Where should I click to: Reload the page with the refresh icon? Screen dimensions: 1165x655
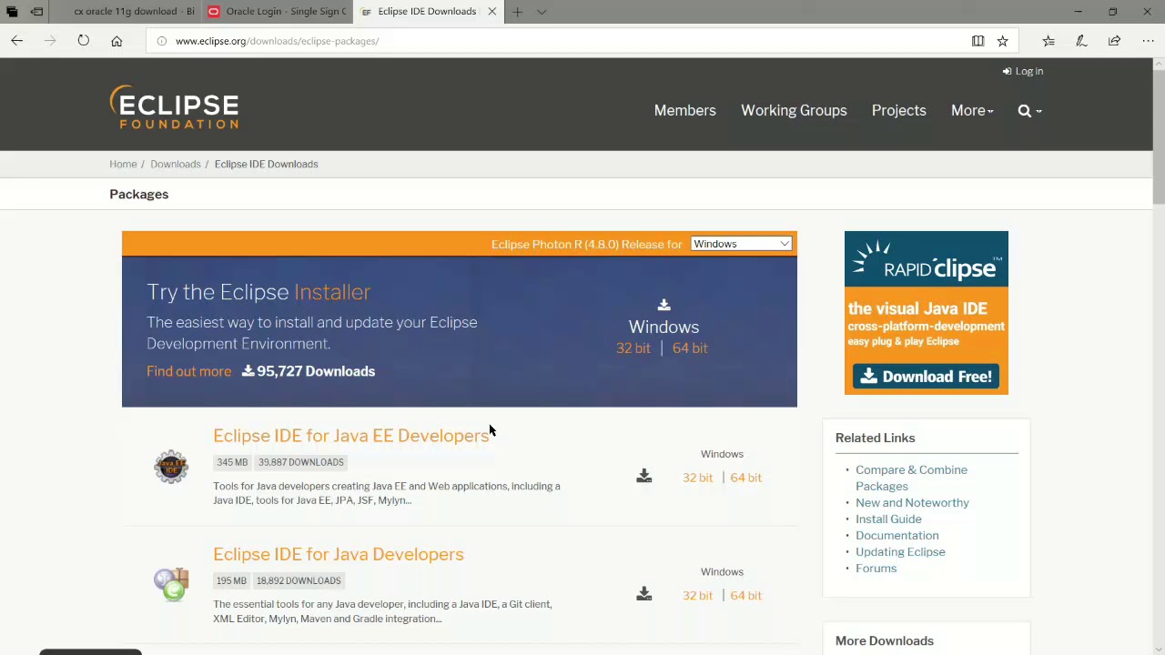point(83,41)
